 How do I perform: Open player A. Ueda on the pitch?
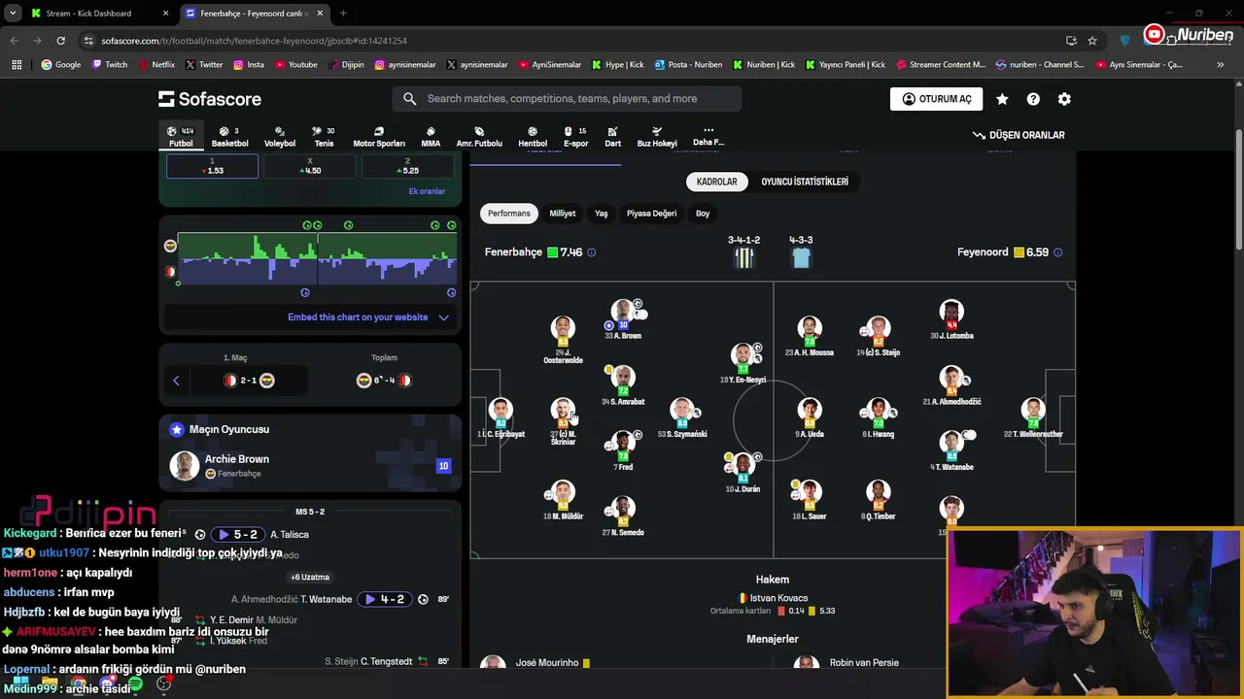coord(810,417)
